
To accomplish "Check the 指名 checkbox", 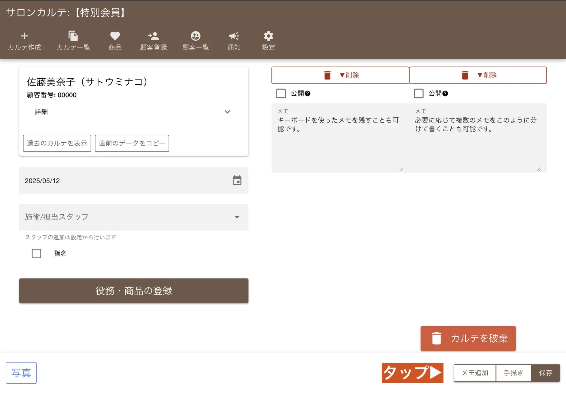I will (x=36, y=254).
